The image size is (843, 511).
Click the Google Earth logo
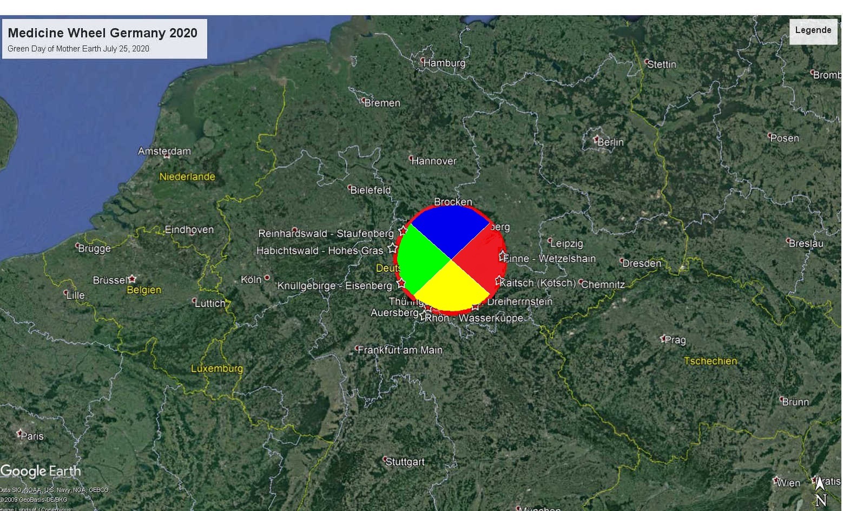click(x=41, y=471)
